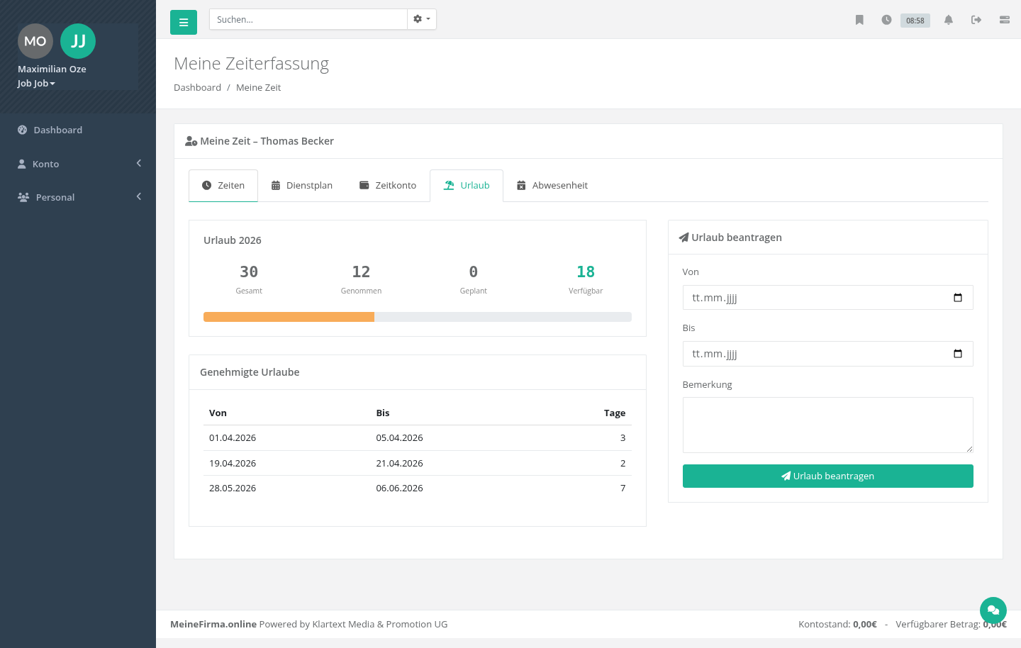
Task: Open calendar picker in Von date field
Action: 958,298
